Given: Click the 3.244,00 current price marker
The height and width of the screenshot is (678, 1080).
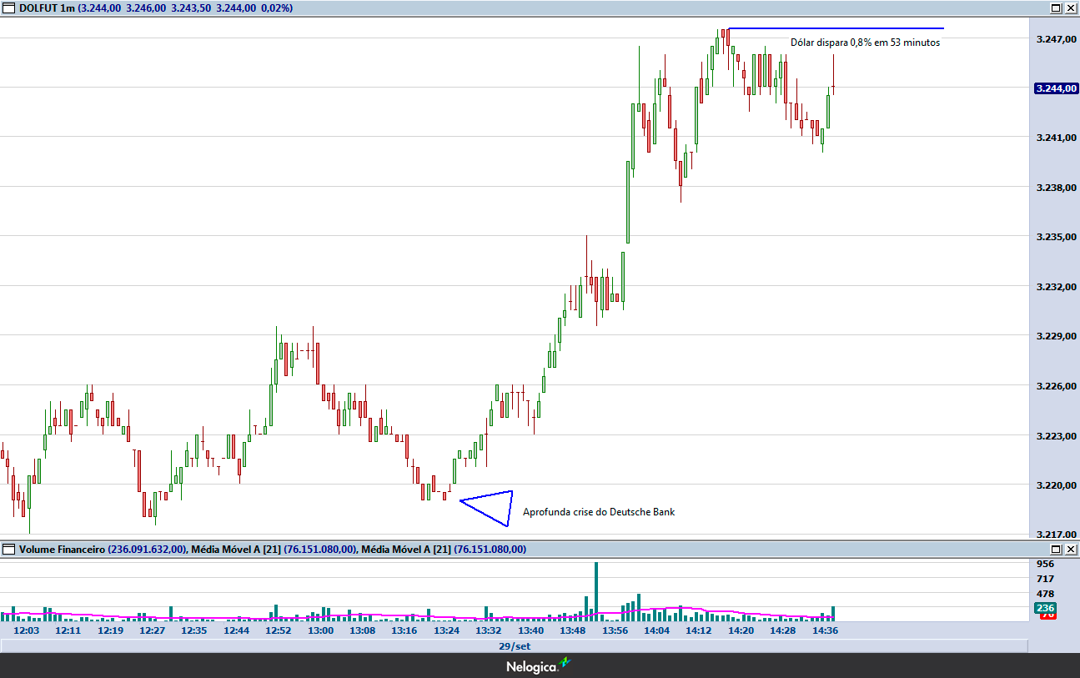Looking at the screenshot, I should (x=1055, y=88).
